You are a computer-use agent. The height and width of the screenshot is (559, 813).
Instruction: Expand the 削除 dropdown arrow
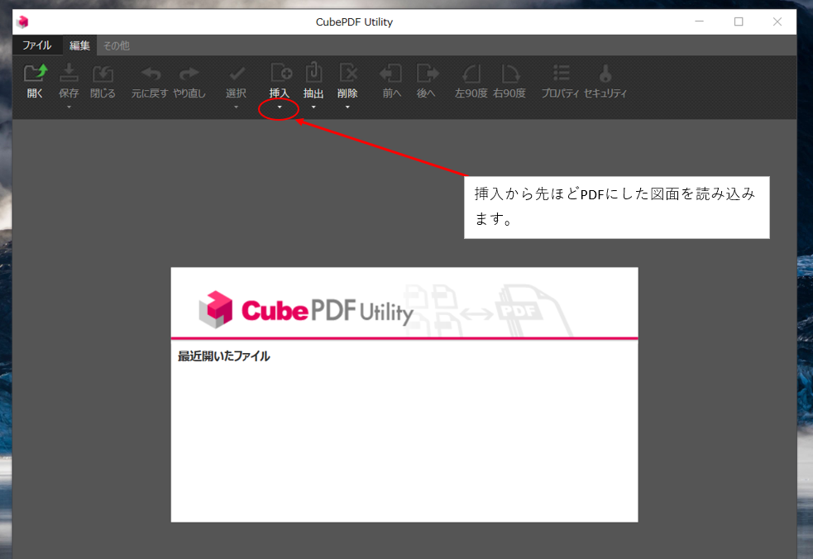347,107
